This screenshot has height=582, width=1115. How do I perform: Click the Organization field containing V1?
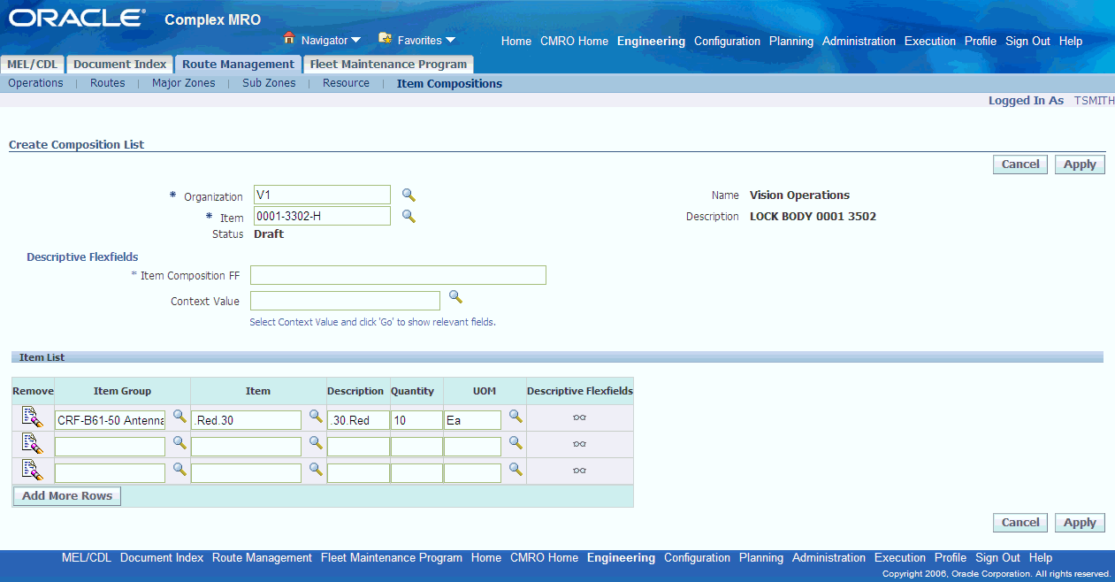[322, 195]
